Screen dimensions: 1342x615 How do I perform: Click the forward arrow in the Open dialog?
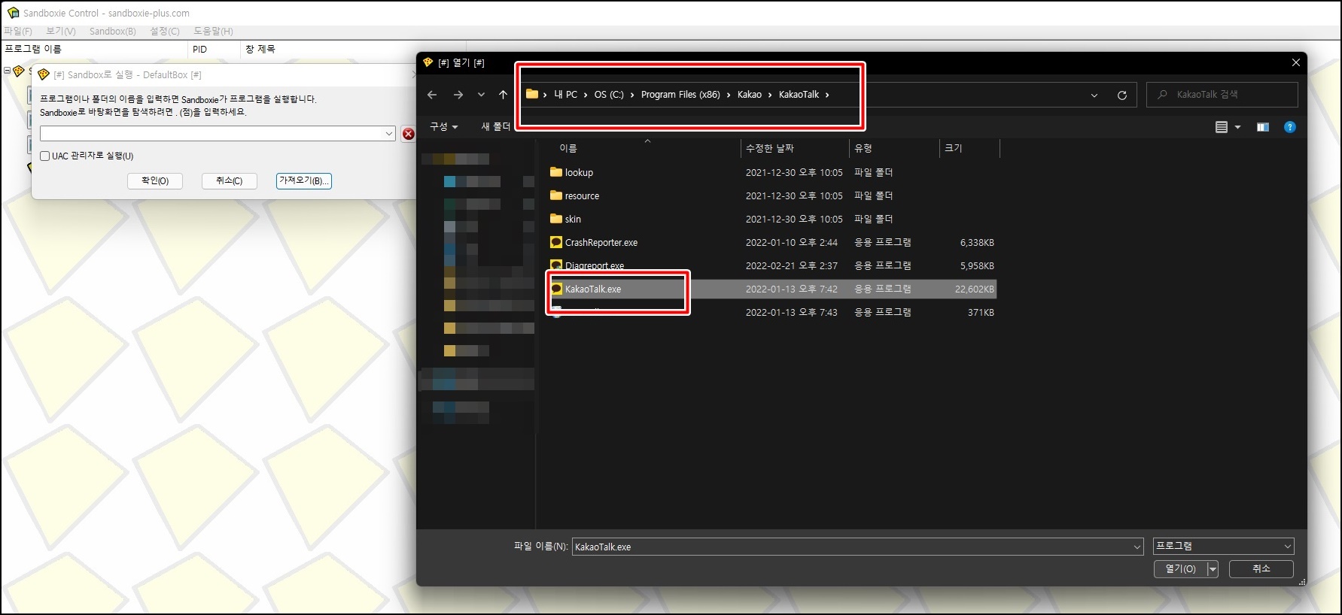pos(458,95)
